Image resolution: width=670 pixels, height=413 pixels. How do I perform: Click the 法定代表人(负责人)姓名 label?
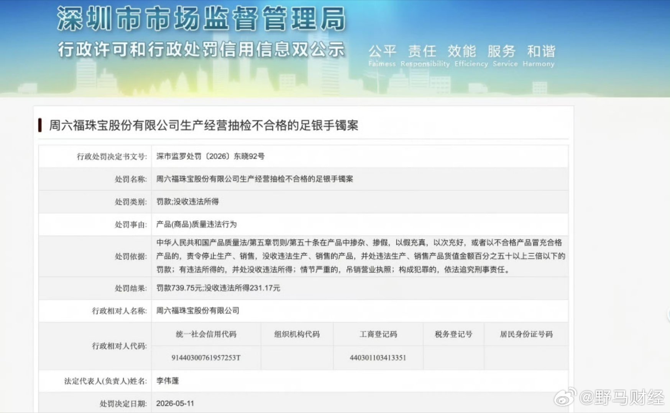(x=105, y=381)
